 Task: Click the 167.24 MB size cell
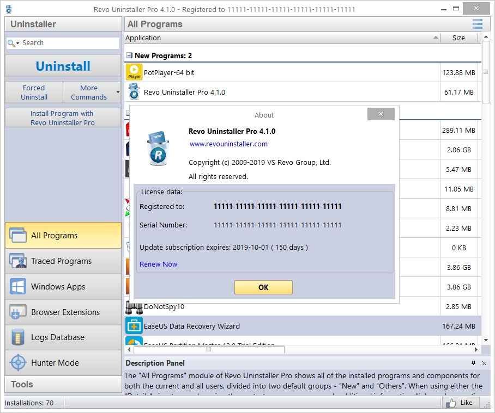(458, 326)
